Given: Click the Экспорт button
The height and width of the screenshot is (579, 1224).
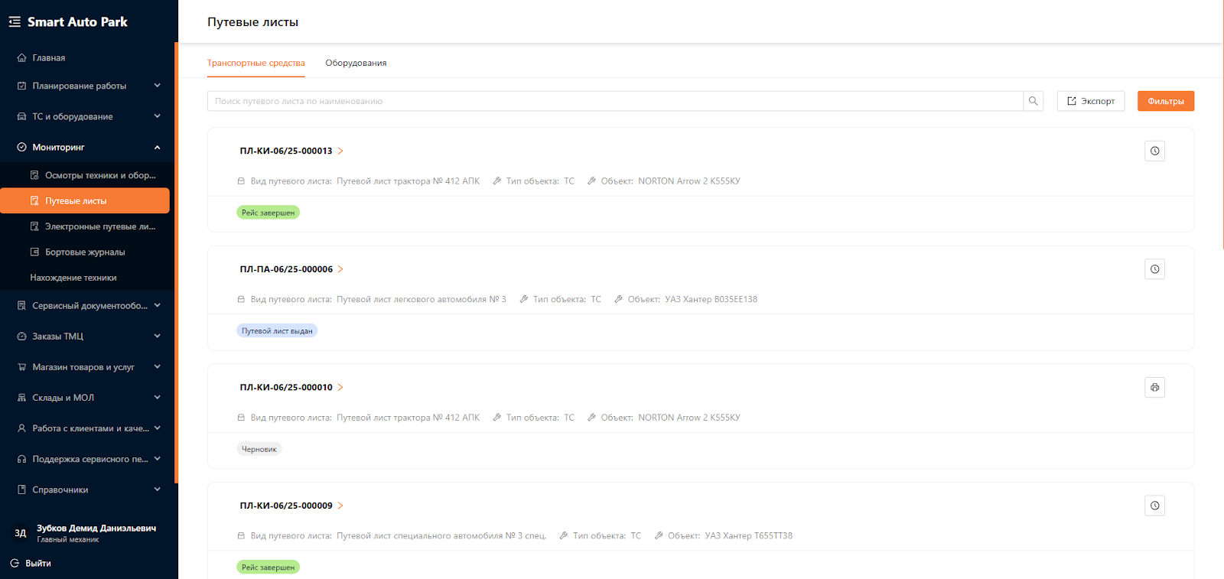Looking at the screenshot, I should 1091,101.
